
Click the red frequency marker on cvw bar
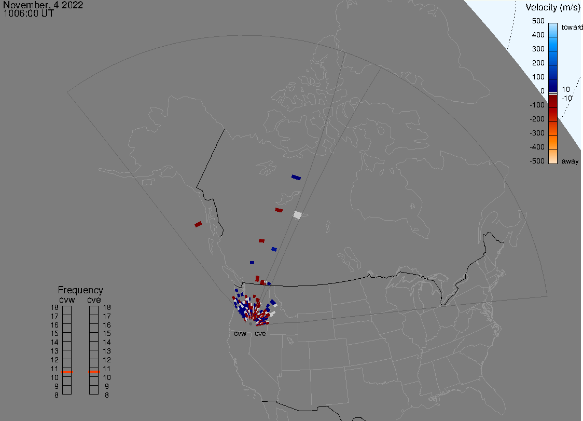(x=67, y=372)
